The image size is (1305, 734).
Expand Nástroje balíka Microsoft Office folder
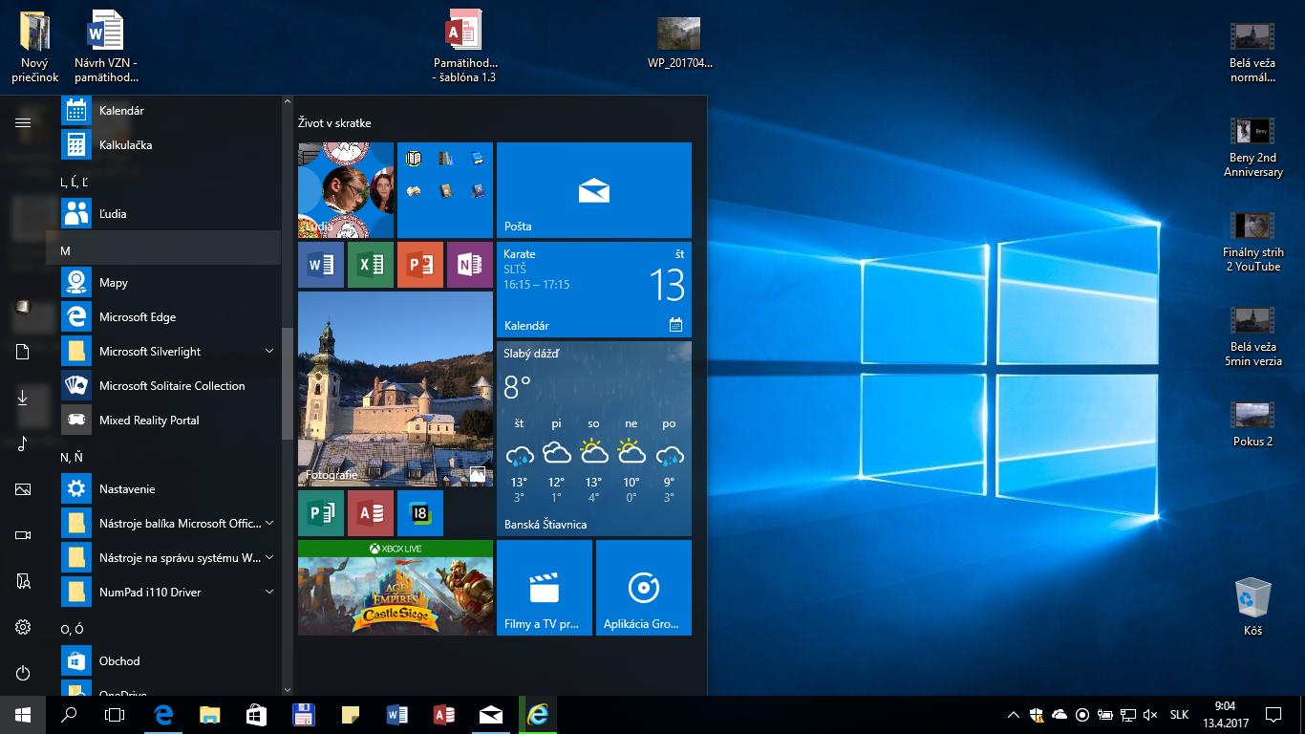(269, 524)
